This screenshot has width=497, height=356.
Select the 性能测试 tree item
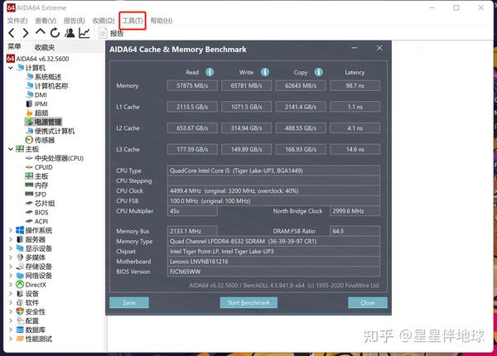[39, 339]
